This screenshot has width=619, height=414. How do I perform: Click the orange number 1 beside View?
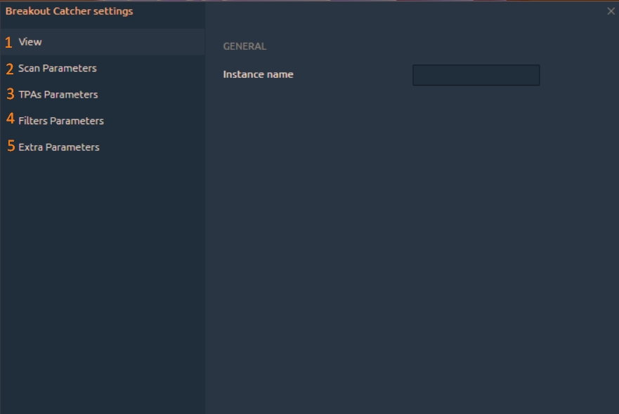[x=9, y=43]
